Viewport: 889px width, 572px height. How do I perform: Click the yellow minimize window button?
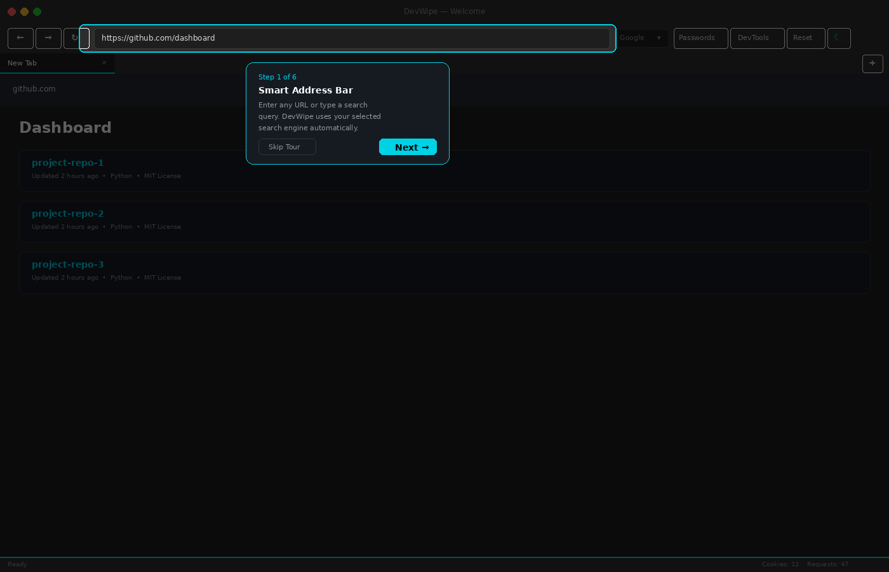[24, 11]
